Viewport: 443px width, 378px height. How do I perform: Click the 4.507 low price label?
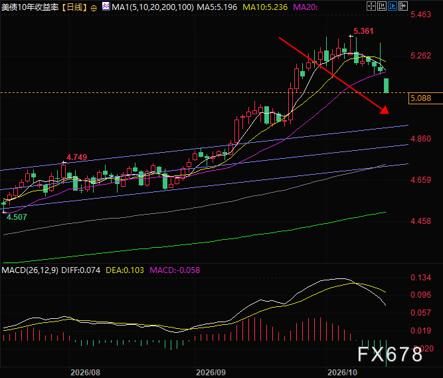(x=17, y=217)
